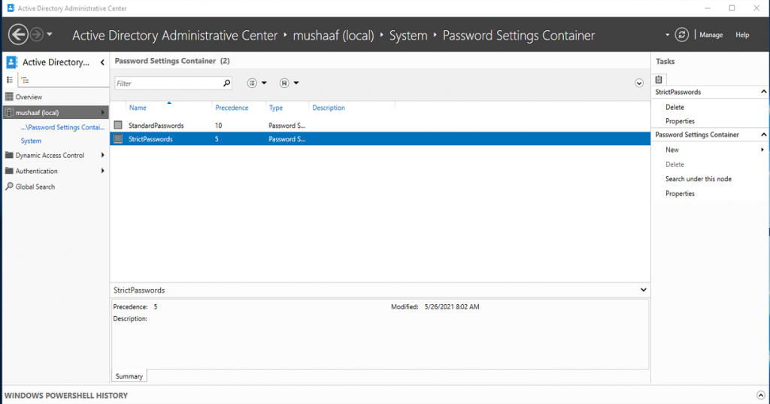Click Active Directory icon in navigation header
The height and width of the screenshot is (404, 770).
[x=11, y=62]
